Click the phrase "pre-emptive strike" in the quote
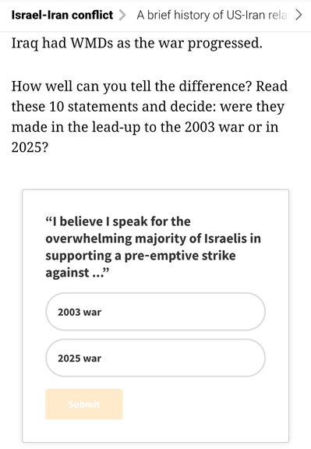The height and width of the screenshot is (449, 311). [180, 256]
